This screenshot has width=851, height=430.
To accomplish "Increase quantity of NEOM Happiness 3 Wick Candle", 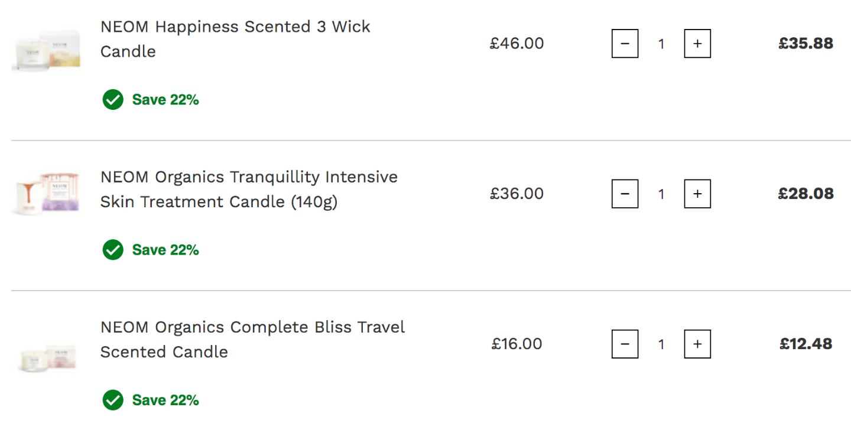I will [x=697, y=44].
